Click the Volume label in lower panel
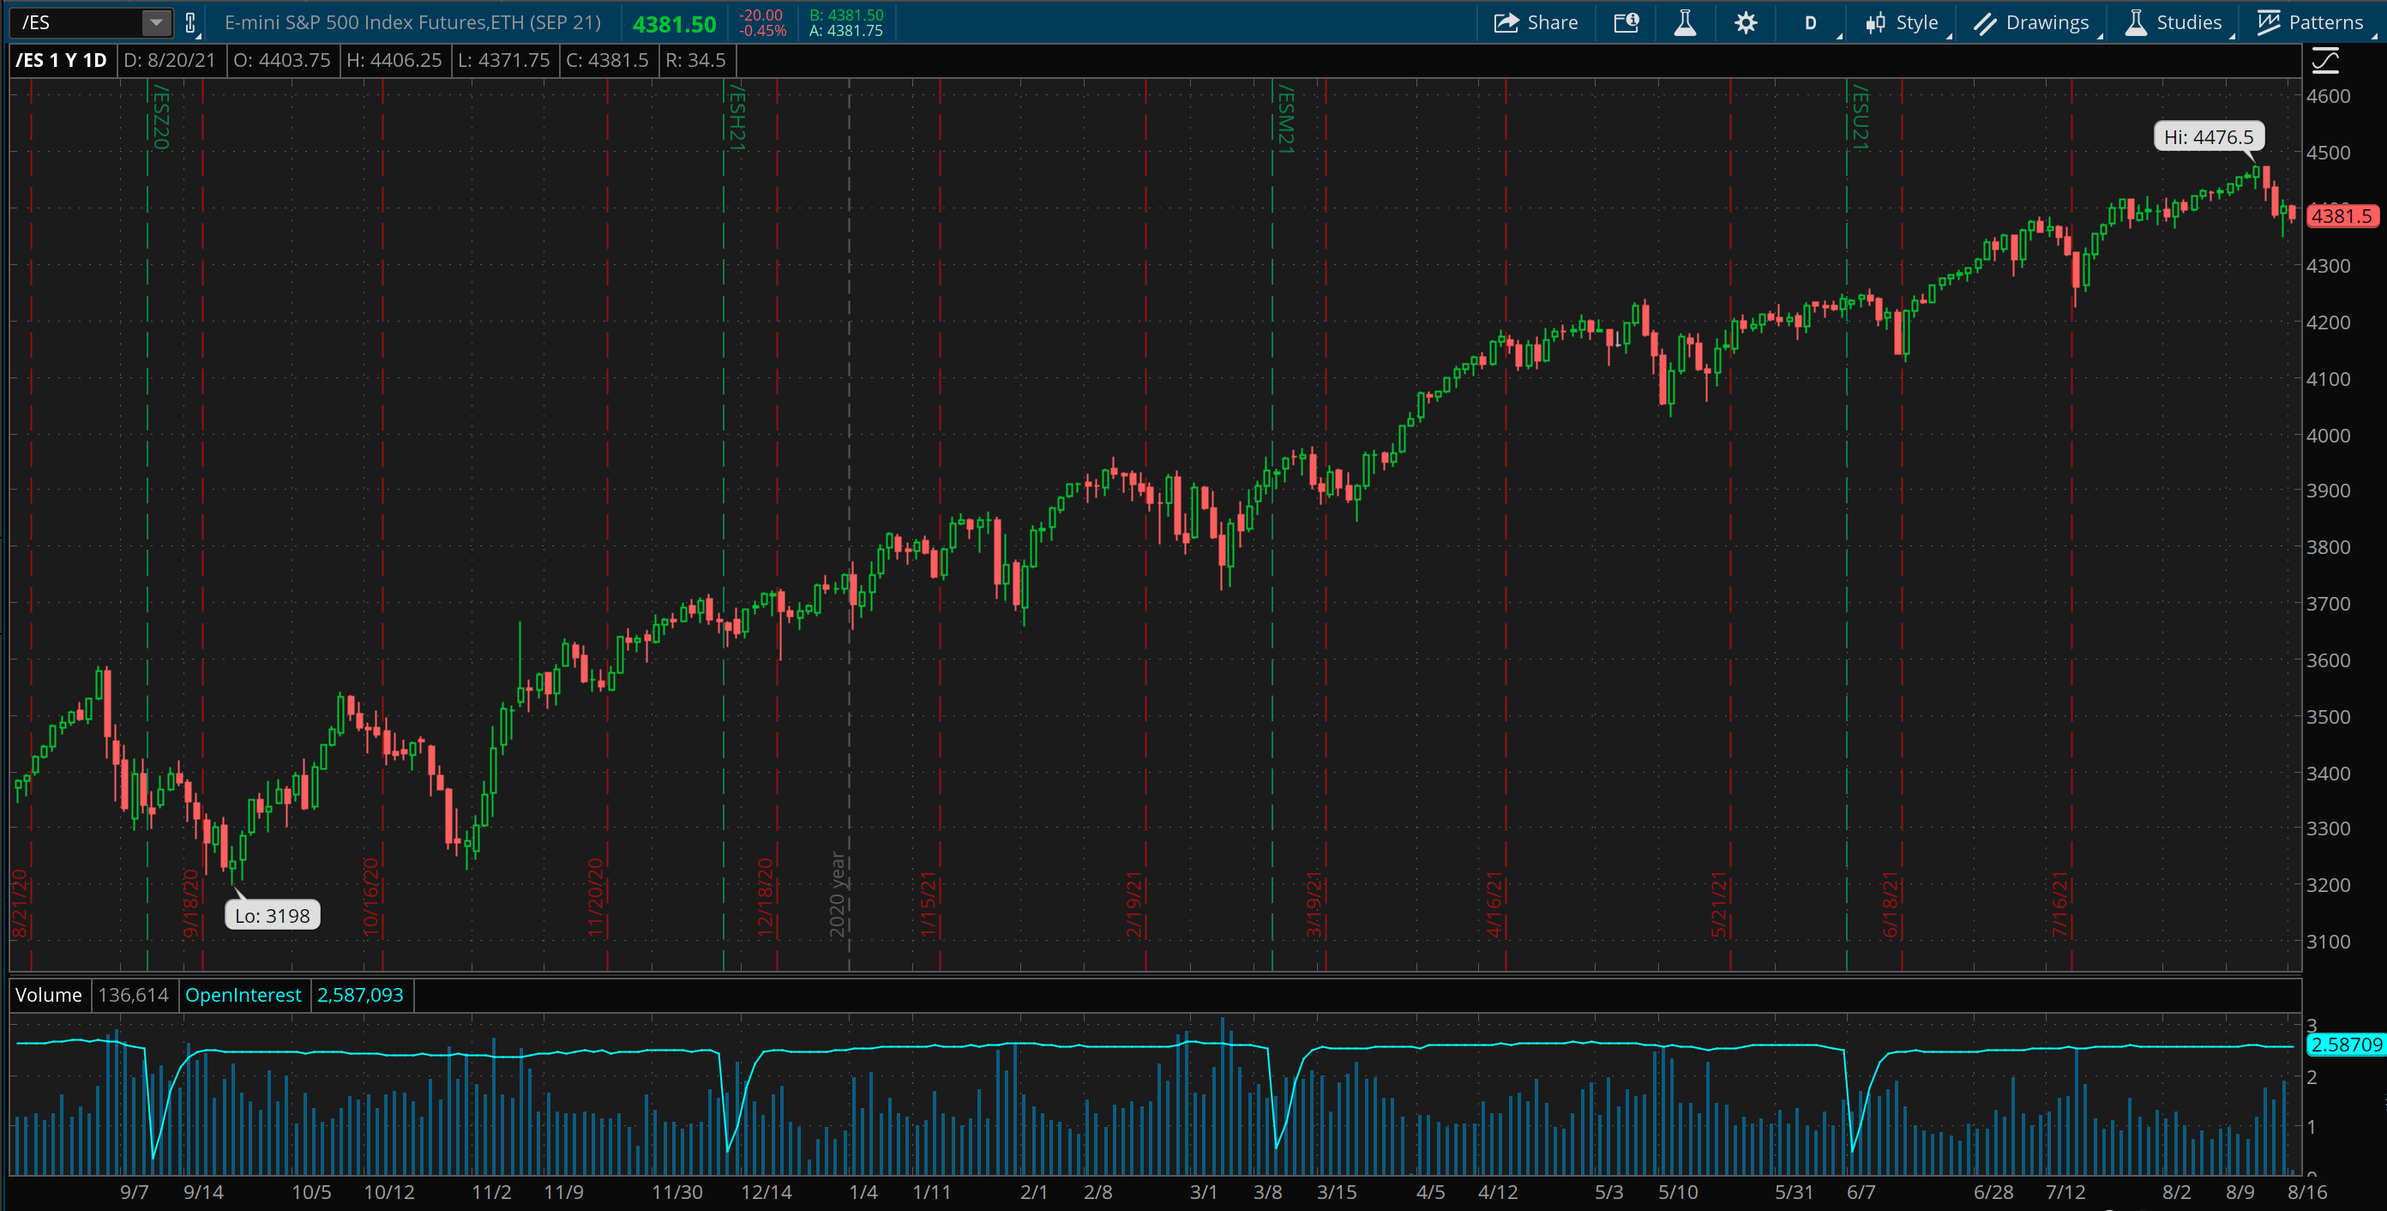The width and height of the screenshot is (2387, 1211). tap(48, 994)
